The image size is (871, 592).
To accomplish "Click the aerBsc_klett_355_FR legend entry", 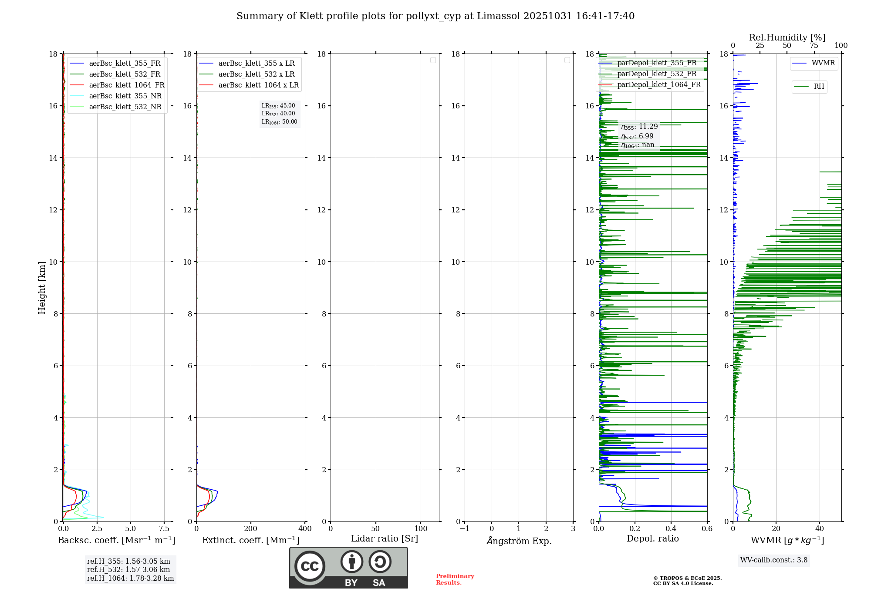I will click(125, 64).
